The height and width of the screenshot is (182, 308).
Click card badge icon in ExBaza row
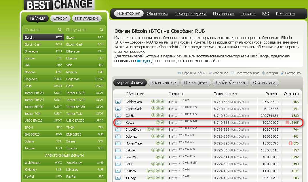coord(158,170)
